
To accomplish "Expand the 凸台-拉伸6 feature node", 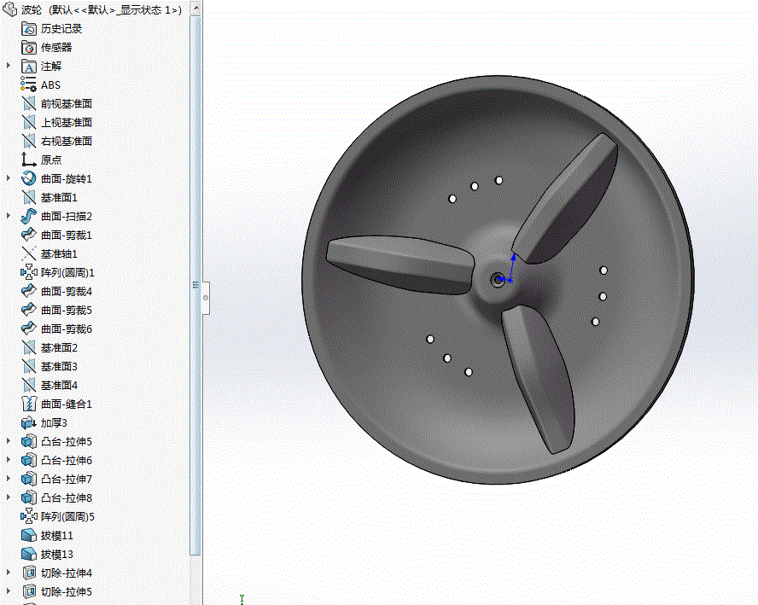I will 9,460.
